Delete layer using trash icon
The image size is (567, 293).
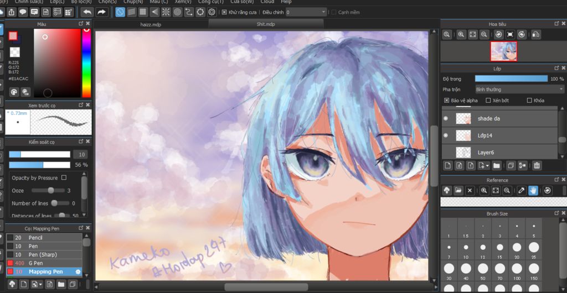click(537, 165)
